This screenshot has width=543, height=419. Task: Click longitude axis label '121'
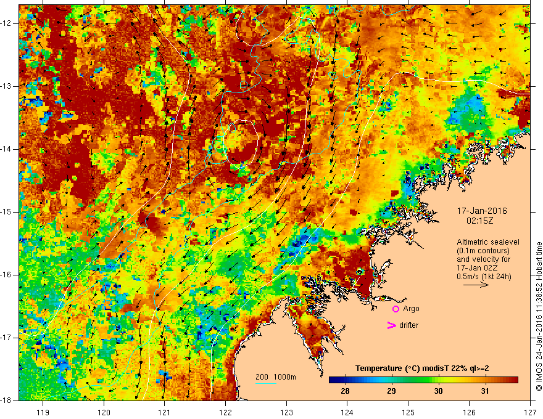click(165, 412)
